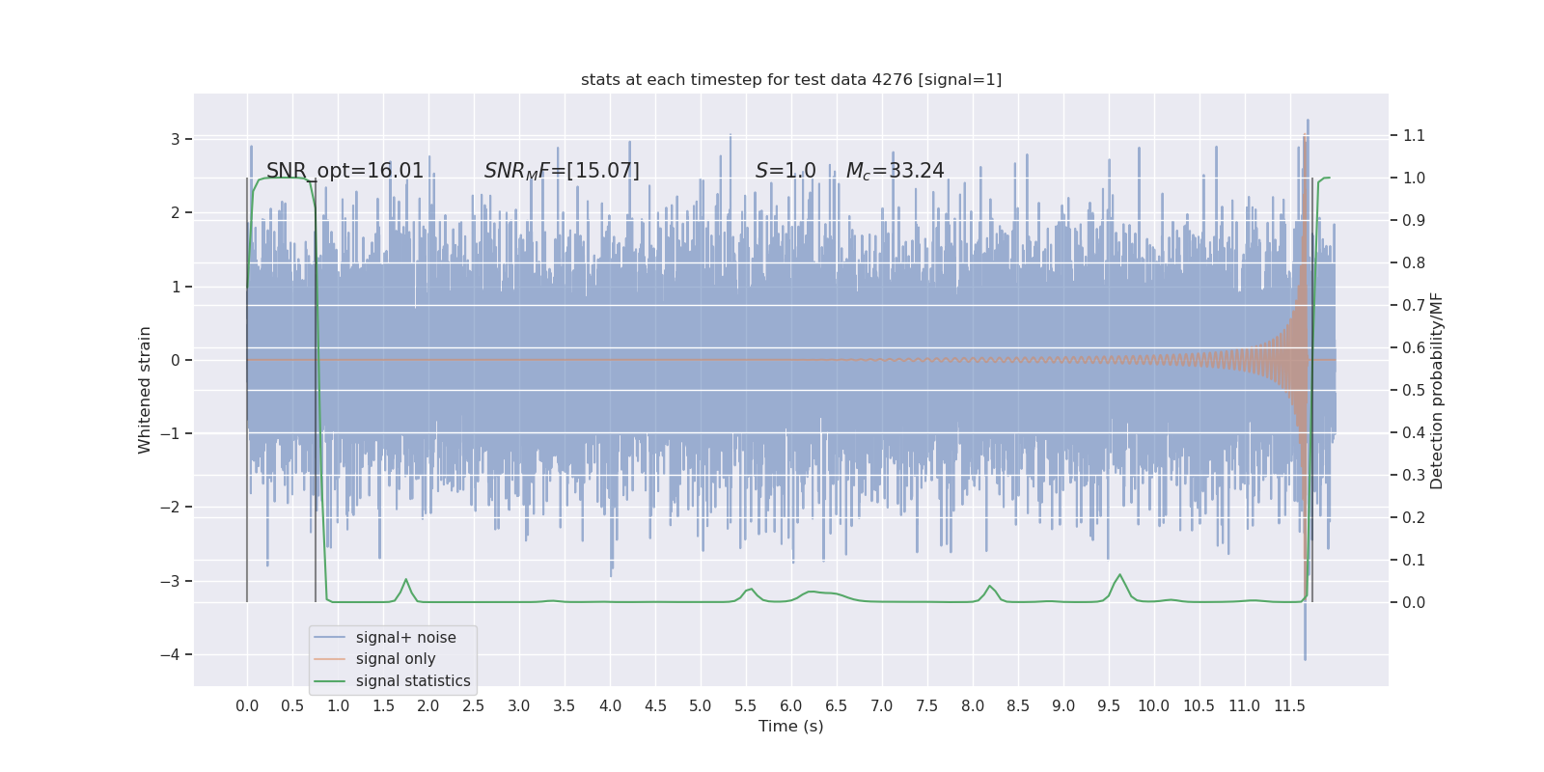Click the blue 'signal+ noise' legend line

pyautogui.click(x=329, y=638)
